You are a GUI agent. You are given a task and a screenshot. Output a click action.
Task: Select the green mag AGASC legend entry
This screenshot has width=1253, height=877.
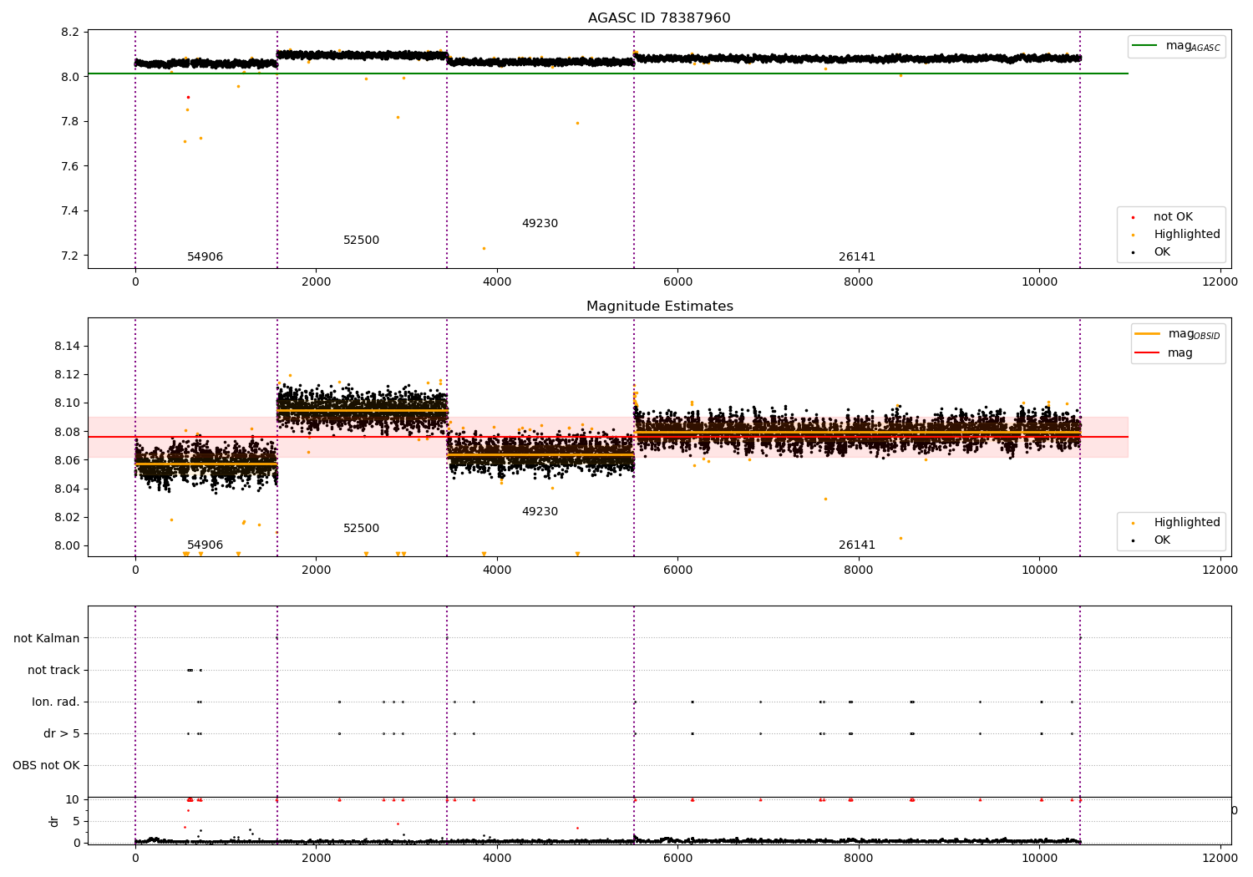[x=1178, y=46]
